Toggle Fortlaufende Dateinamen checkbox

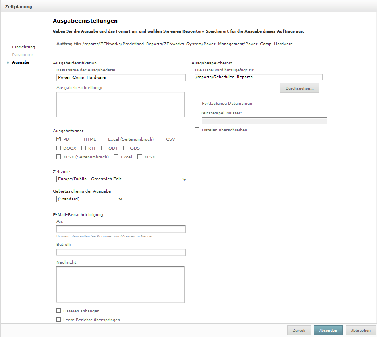pos(197,103)
